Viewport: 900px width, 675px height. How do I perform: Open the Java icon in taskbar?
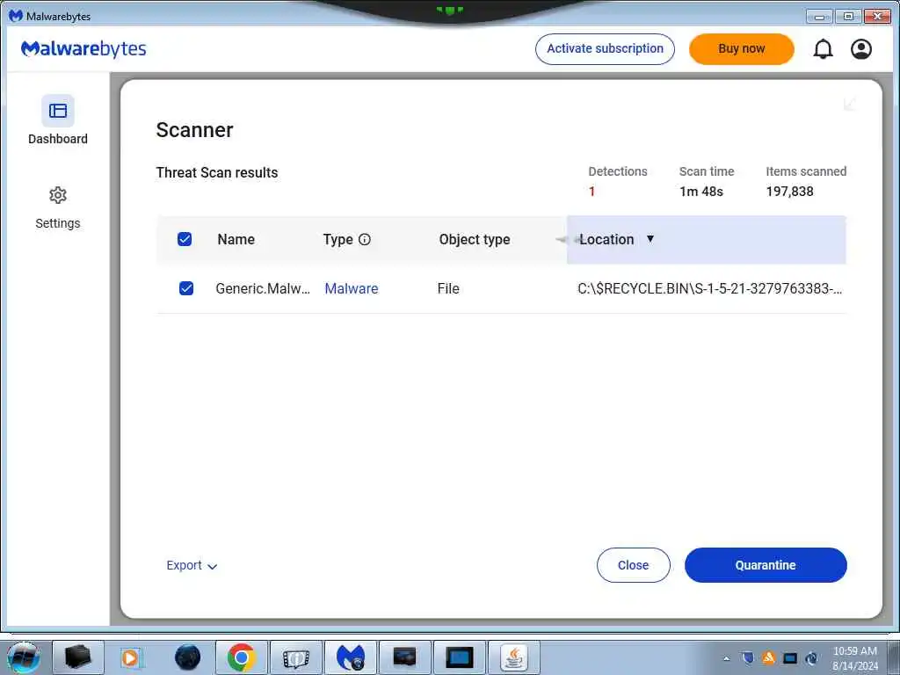(513, 657)
